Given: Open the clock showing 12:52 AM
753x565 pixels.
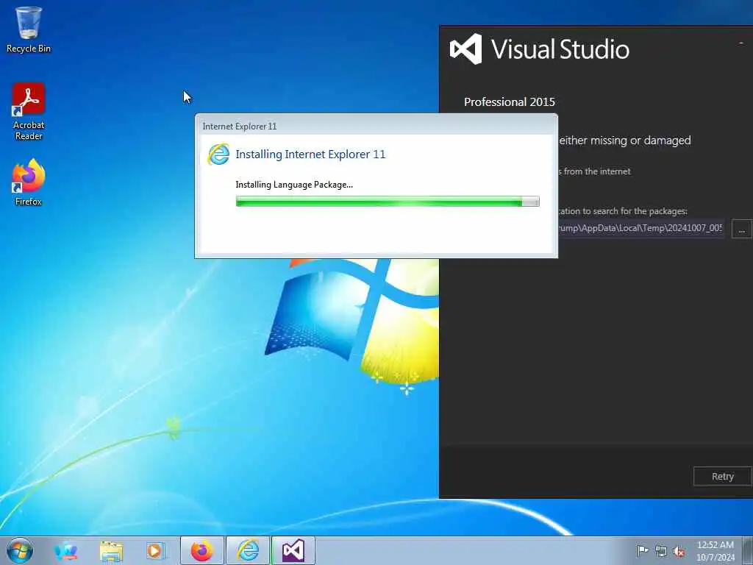Looking at the screenshot, I should pos(715,550).
